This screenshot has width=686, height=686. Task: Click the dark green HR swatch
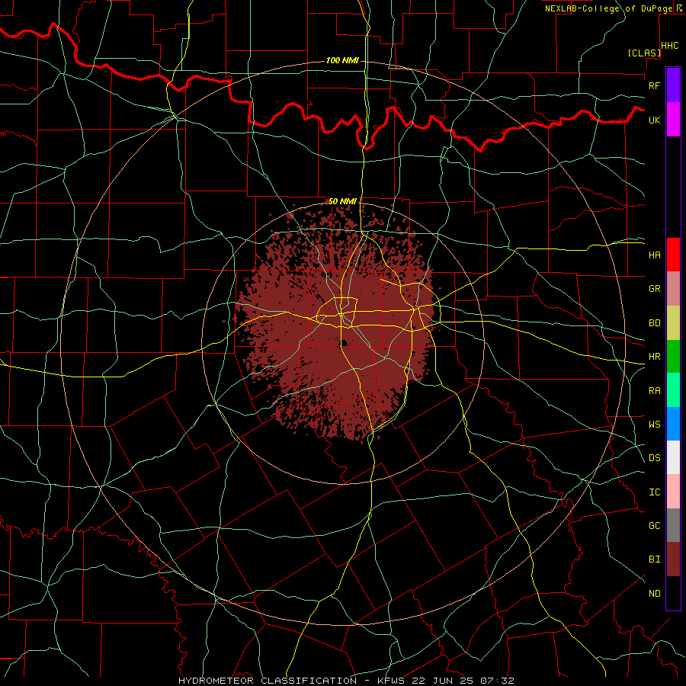coord(673,356)
